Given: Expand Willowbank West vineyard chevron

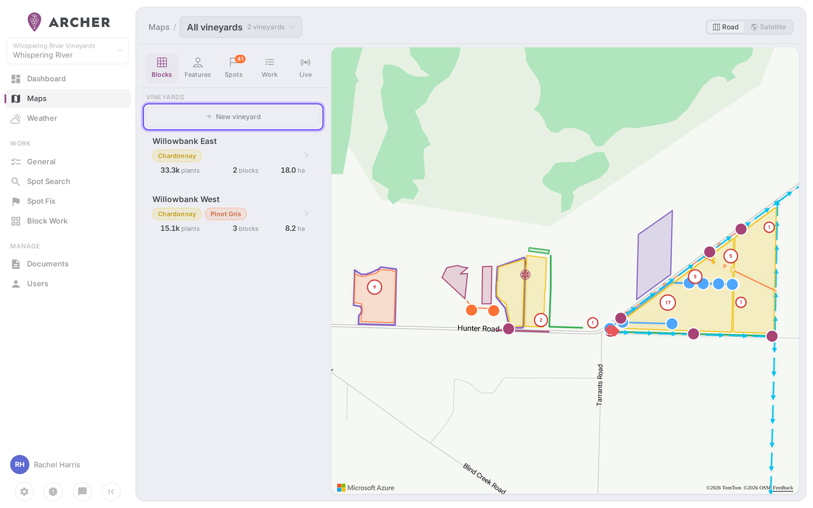Looking at the screenshot, I should [x=307, y=213].
